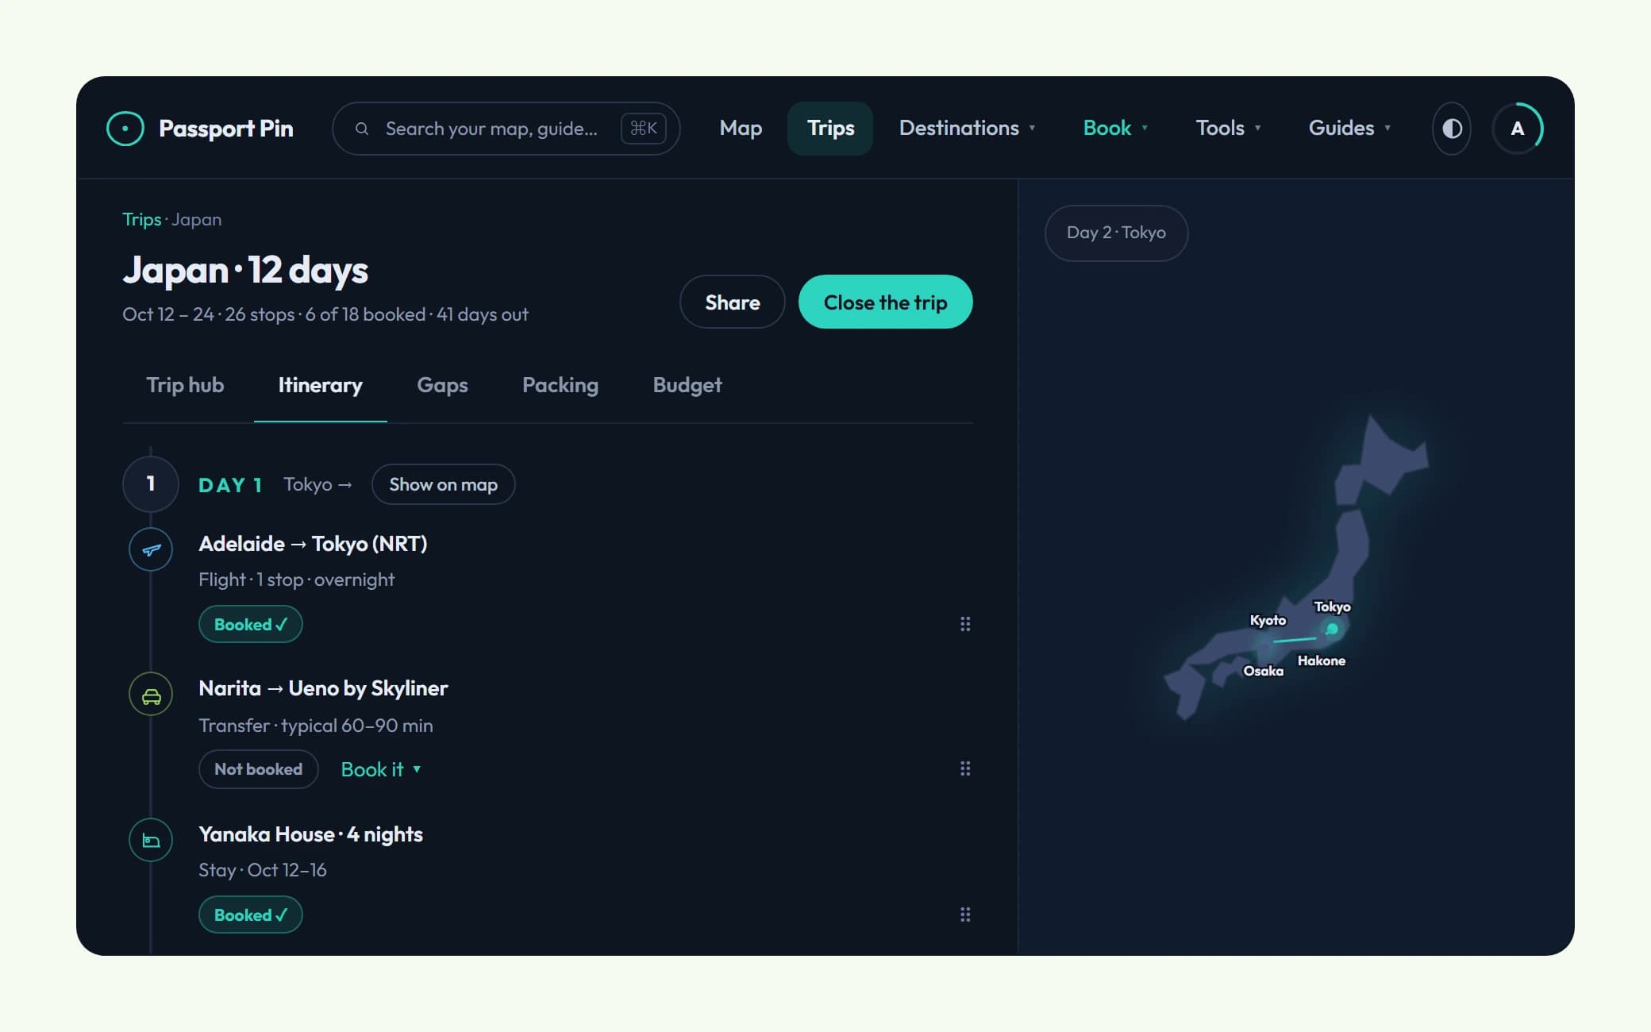This screenshot has width=1651, height=1032.
Task: Click the Trips breadcrumb link
Action: point(141,219)
